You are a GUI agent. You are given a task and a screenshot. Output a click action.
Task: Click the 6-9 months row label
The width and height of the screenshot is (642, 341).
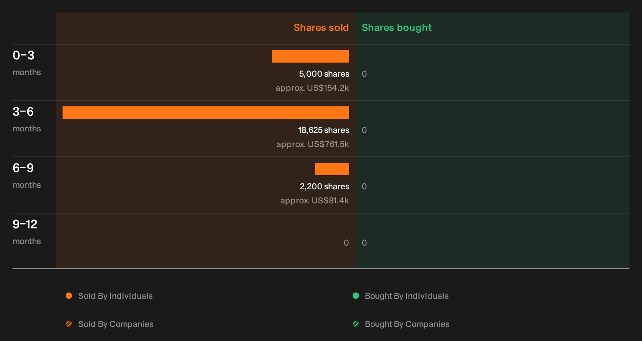tap(27, 176)
